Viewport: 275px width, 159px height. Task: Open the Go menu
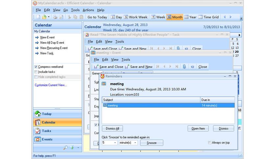pos(65,10)
